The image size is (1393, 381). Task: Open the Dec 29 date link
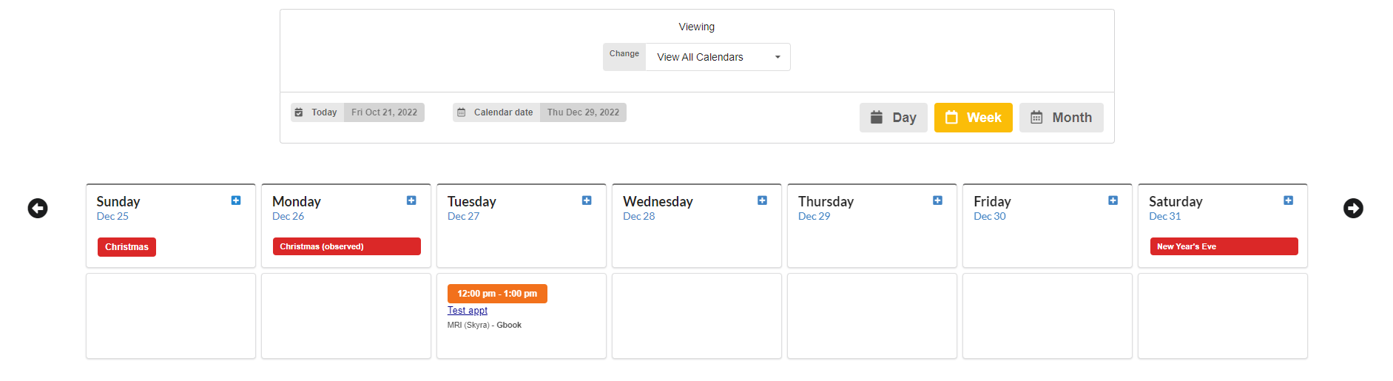point(814,216)
